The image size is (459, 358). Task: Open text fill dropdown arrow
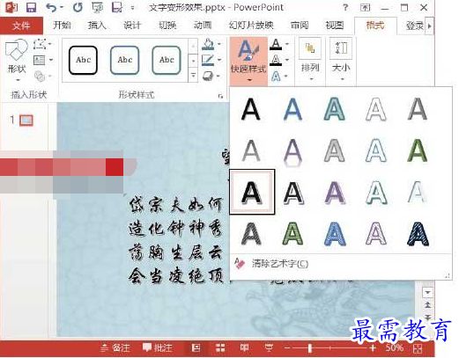click(287, 44)
